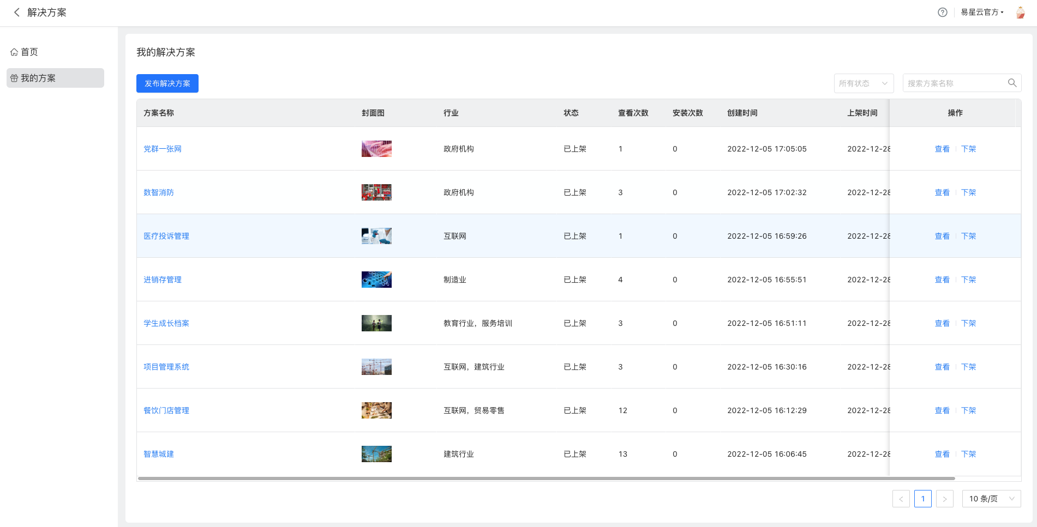Go to the previous page arrow
The image size is (1037, 527).
coord(901,499)
